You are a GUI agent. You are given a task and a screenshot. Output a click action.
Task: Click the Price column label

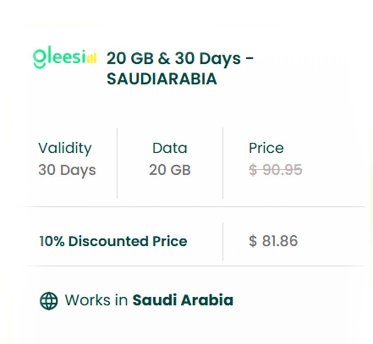tap(266, 148)
